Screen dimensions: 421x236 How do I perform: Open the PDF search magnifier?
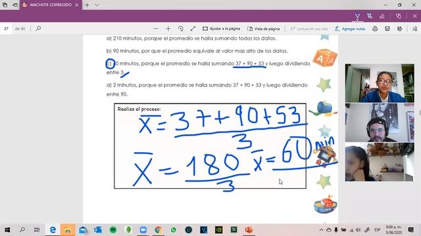[38, 28]
